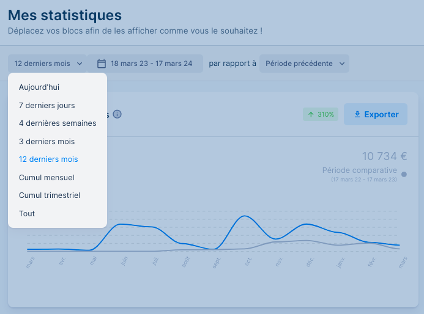Image resolution: width=424 pixels, height=314 pixels.
Task: Click the 10 734 € total value
Action: 384,156
